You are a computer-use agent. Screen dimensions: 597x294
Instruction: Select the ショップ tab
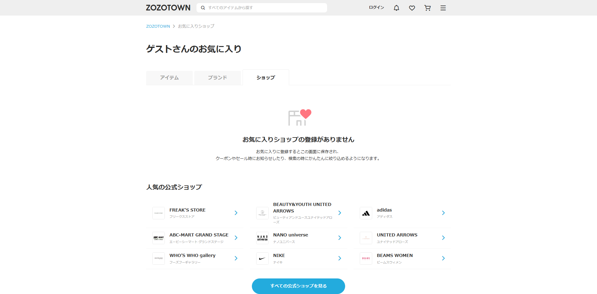coord(266,77)
